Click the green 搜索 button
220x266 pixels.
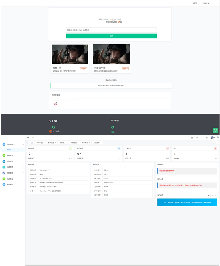(x=111, y=36)
